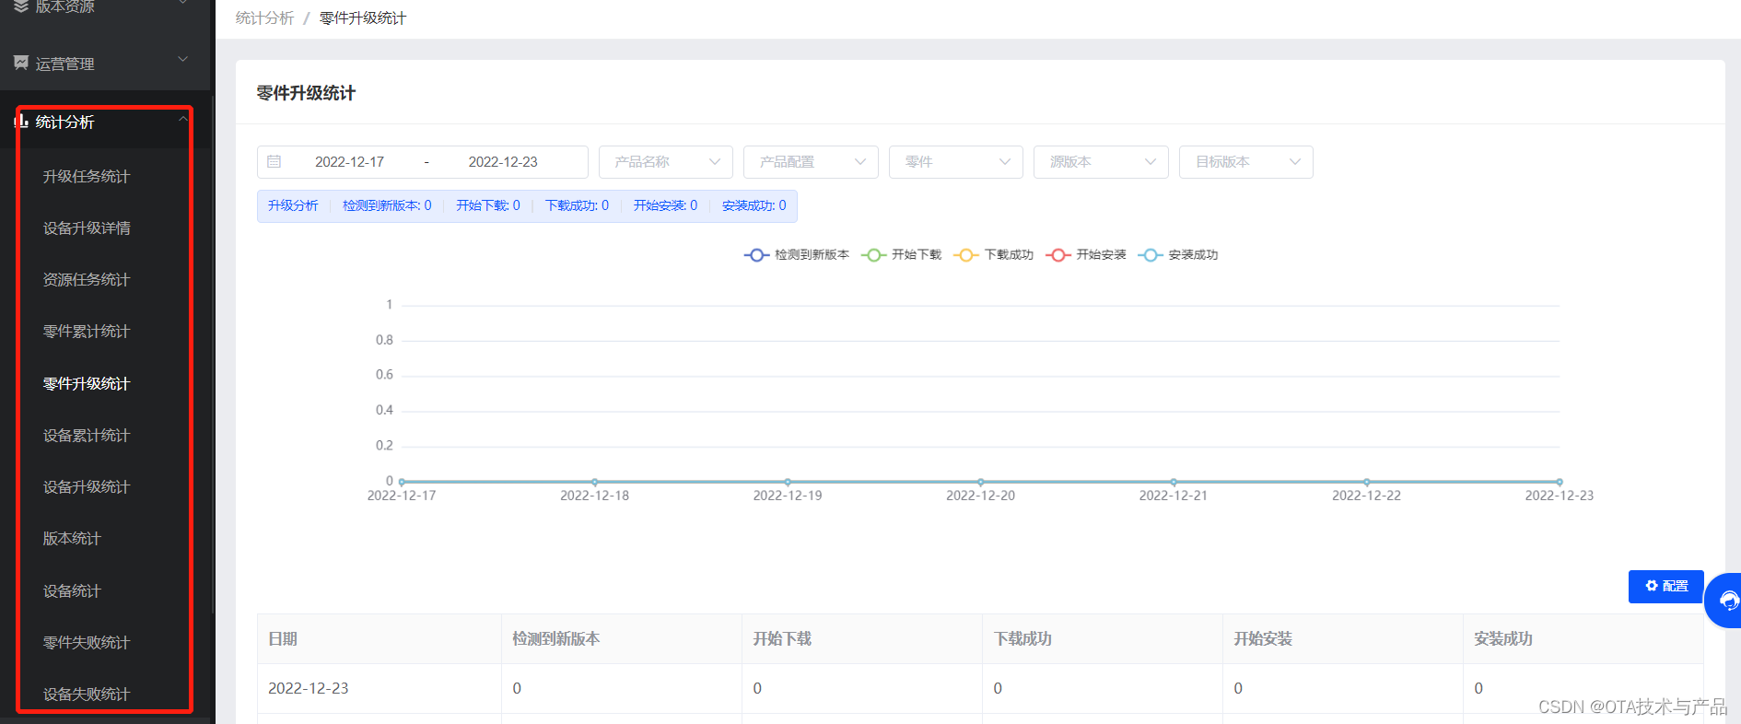
Task: Click the end date 2022-12-23 field
Action: (503, 162)
